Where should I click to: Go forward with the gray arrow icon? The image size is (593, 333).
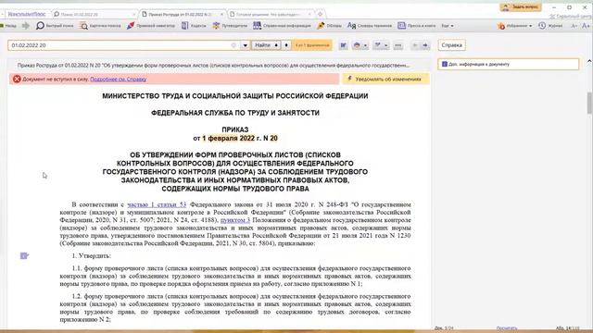(x=26, y=26)
